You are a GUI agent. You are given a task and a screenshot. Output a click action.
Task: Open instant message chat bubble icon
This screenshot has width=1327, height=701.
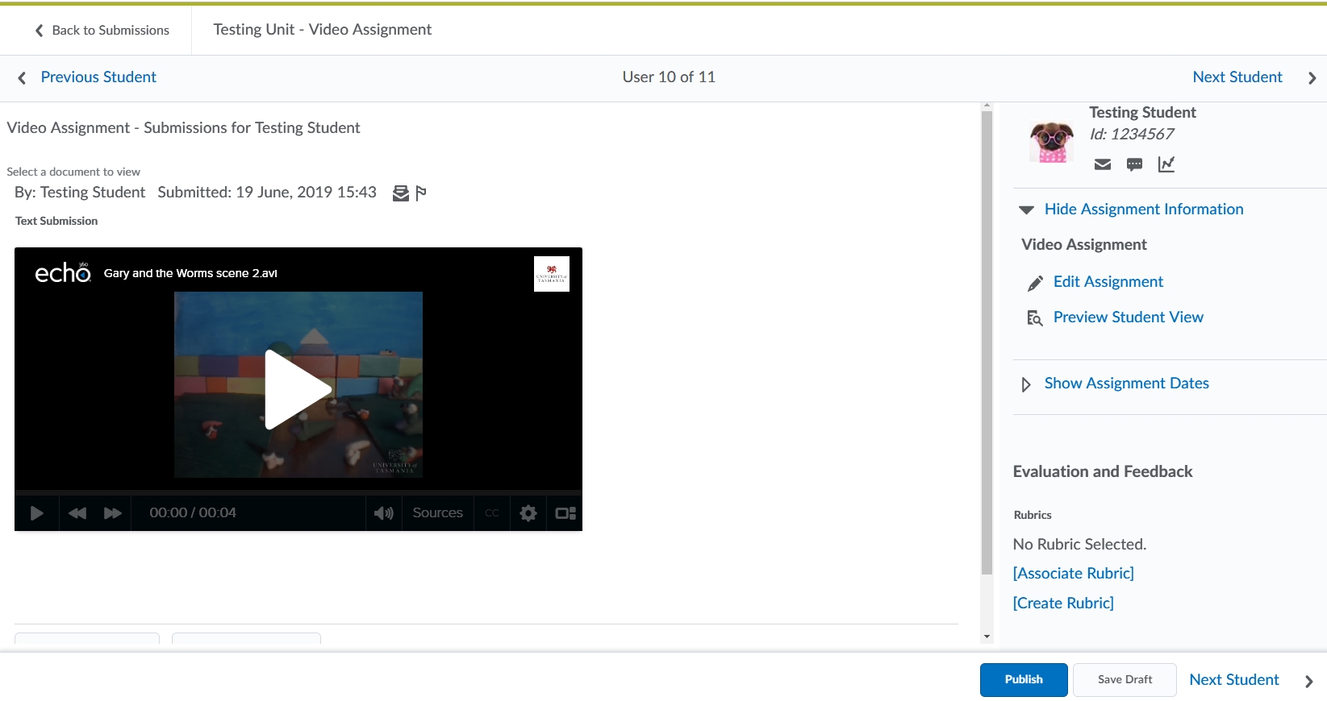coord(1134,164)
